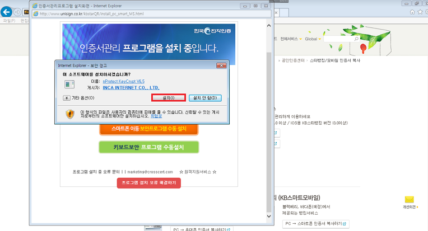The height and width of the screenshot is (231, 428).
Task: Click the popup window address bar URL
Action: [91, 13]
